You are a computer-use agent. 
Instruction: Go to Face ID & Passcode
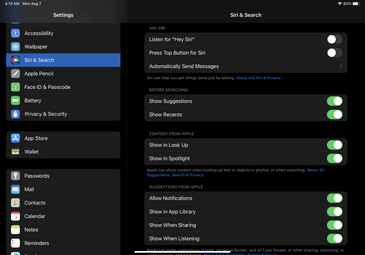(x=63, y=87)
